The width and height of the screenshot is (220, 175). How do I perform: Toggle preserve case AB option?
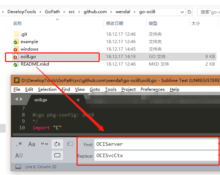pos(19,155)
